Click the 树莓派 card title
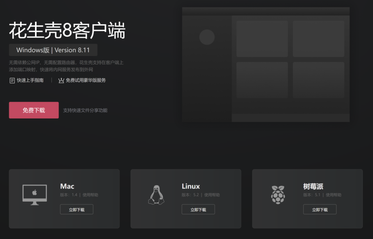This screenshot has width=373, height=239. click(x=313, y=186)
